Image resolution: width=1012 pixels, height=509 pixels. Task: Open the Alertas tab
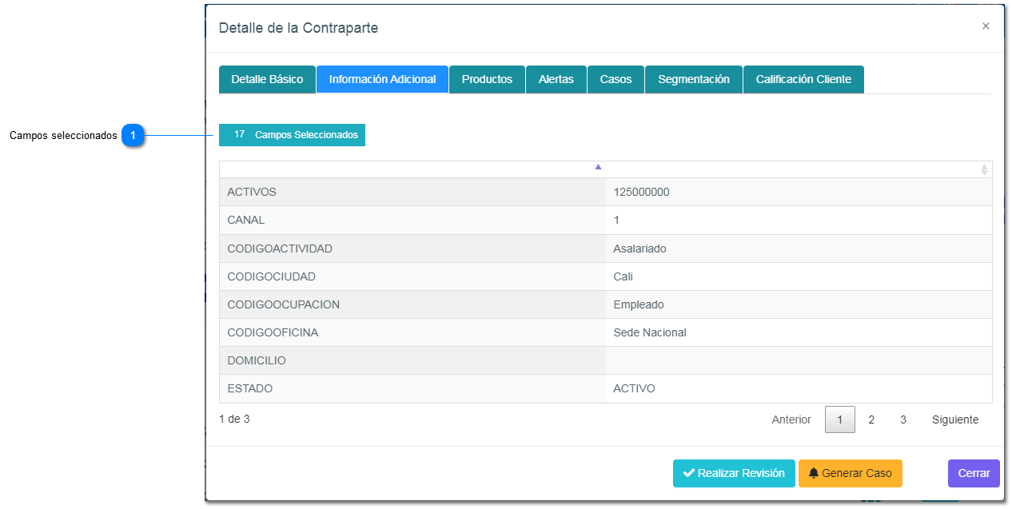coord(556,80)
